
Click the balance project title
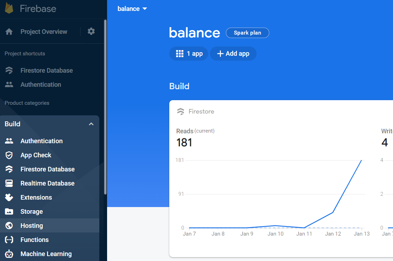tap(194, 33)
